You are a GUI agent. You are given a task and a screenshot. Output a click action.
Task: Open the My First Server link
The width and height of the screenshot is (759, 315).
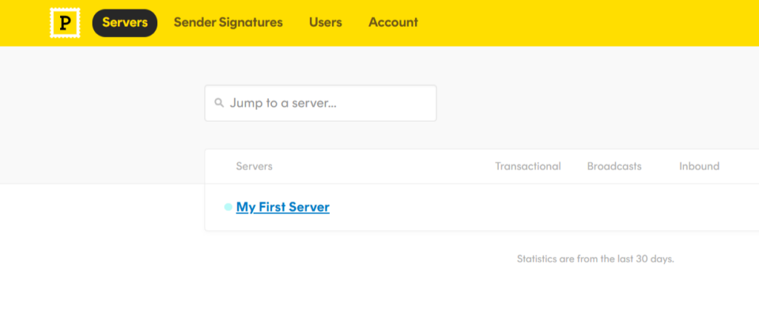pos(282,208)
